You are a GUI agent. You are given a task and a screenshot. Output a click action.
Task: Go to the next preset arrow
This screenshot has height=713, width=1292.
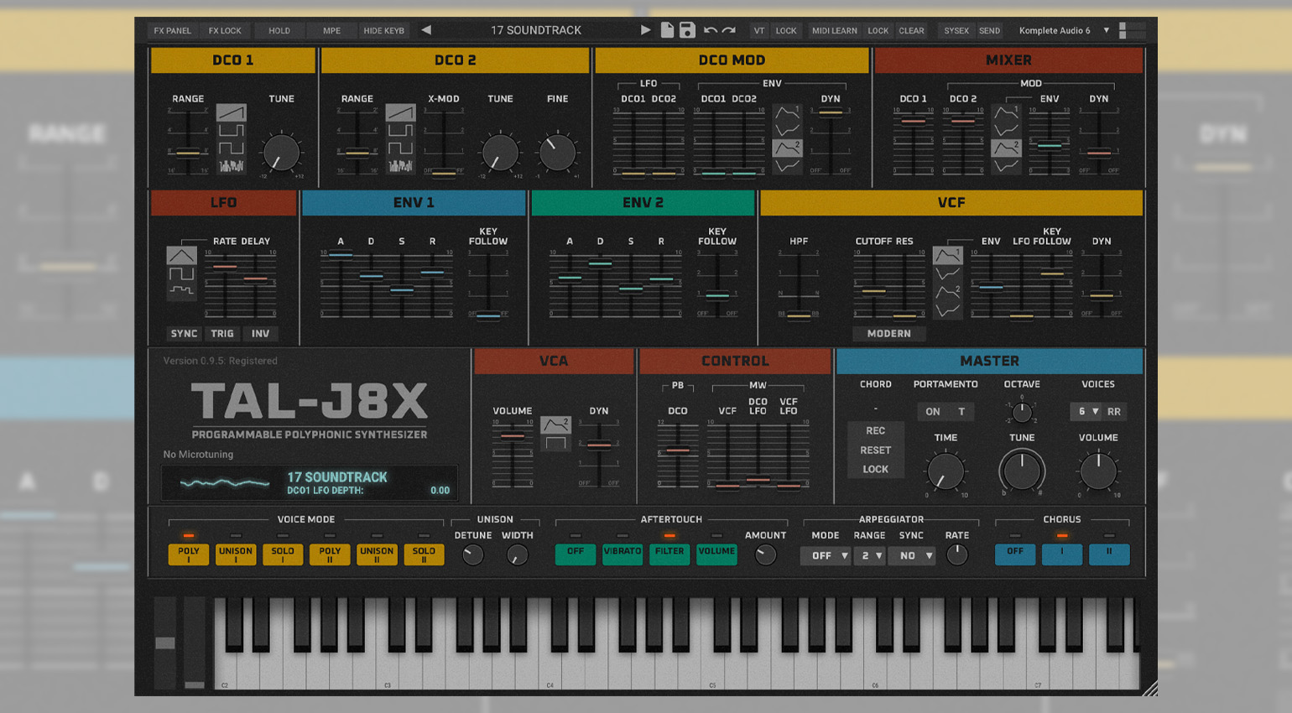click(645, 30)
